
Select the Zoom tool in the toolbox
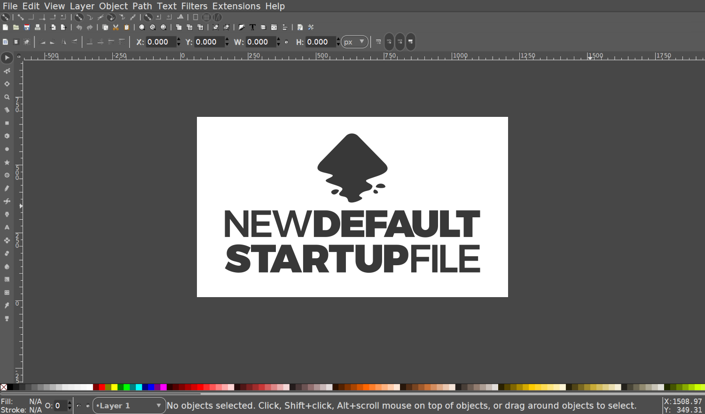tap(7, 97)
